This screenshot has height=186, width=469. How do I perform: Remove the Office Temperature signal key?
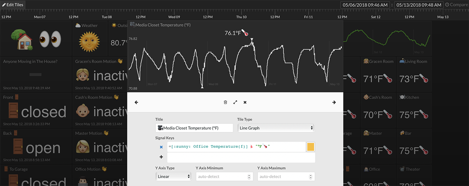[x=161, y=147]
